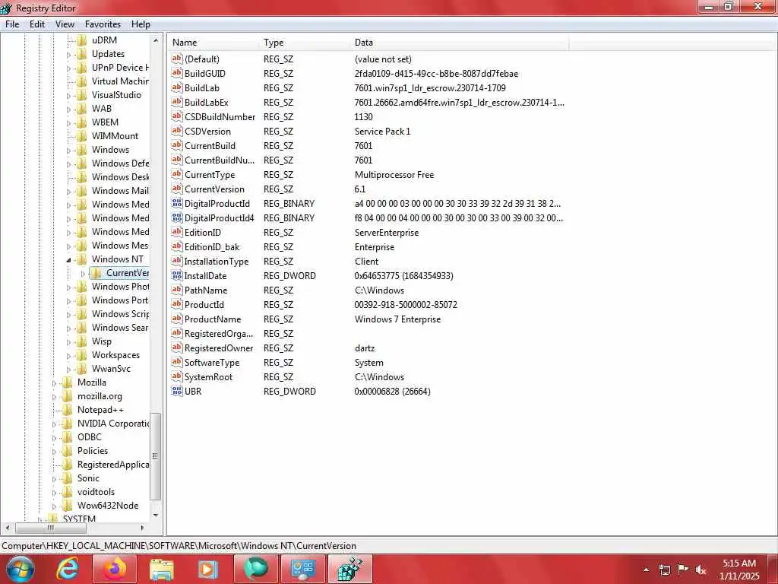Click the volume muted tray icon
The image size is (778, 584).
tap(701, 570)
